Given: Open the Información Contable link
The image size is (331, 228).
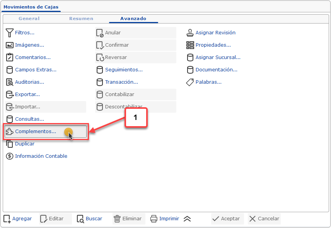Looking at the screenshot, I should (x=41, y=156).
